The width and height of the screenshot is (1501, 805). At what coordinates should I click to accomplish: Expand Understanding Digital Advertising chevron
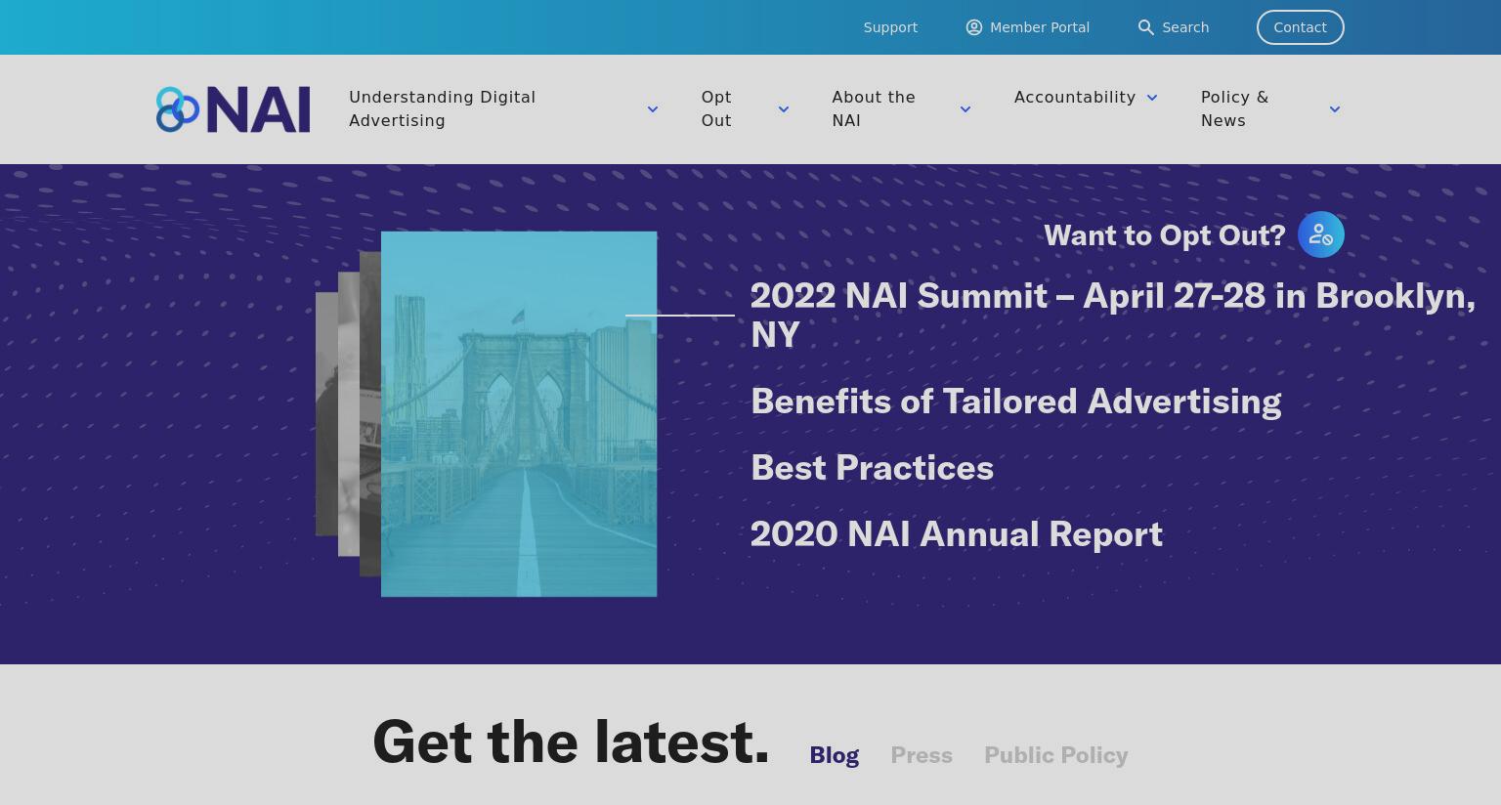(653, 109)
